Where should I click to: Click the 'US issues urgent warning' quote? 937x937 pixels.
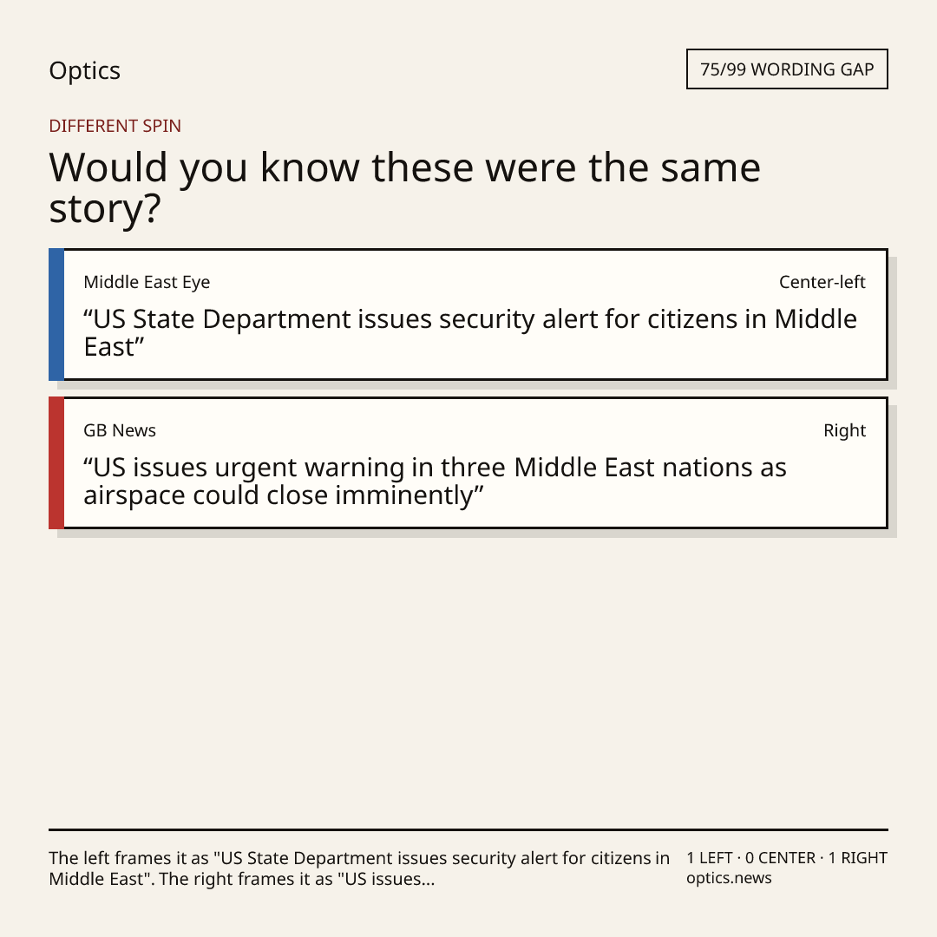coord(435,481)
